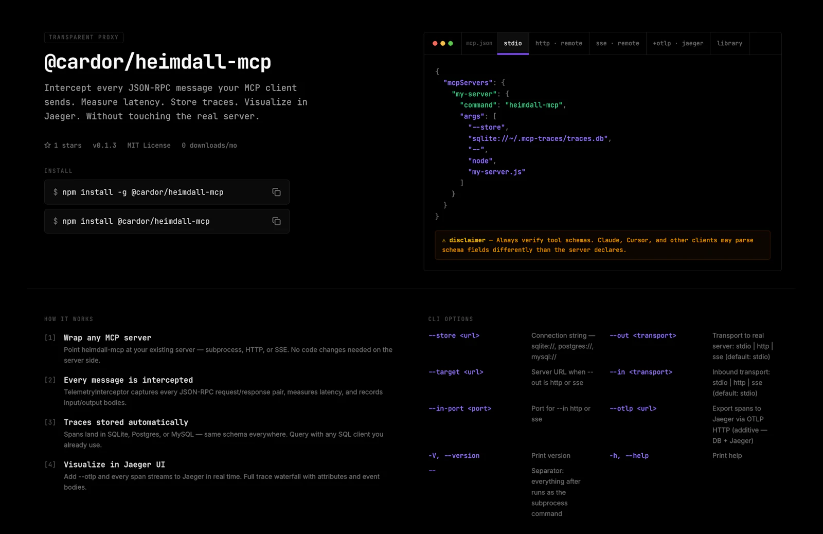This screenshot has height=534, width=823.
Task: Click the disclaimer warning triangle icon
Action: coord(444,240)
